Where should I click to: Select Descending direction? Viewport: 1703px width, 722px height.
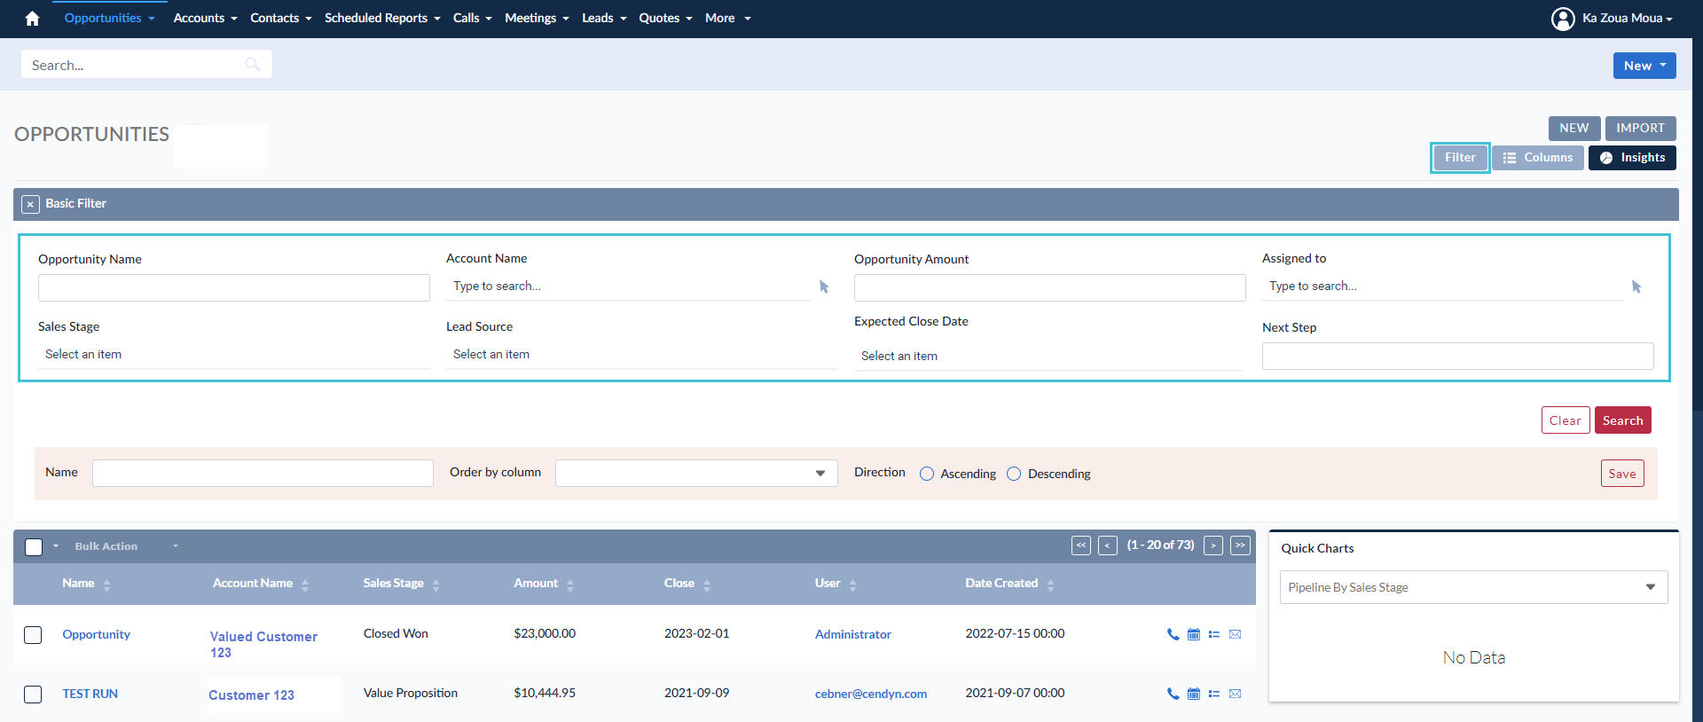click(1014, 474)
